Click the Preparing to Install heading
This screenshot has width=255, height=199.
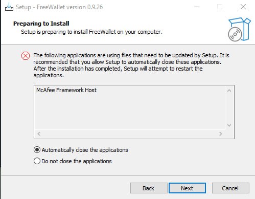click(41, 24)
